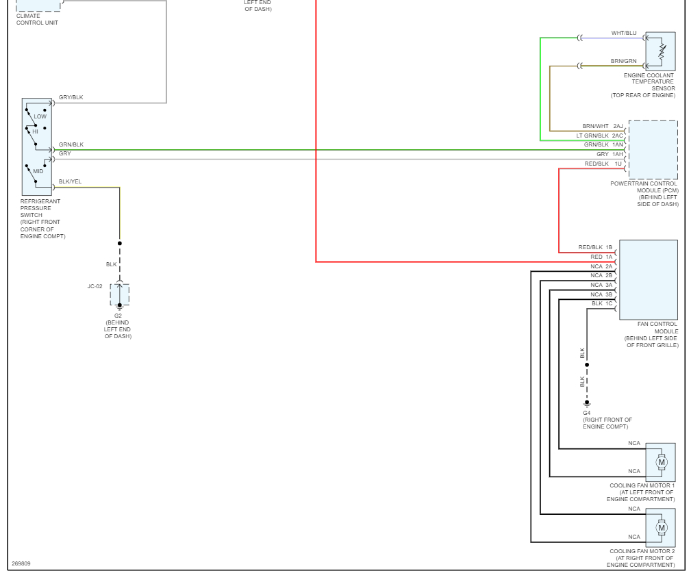Image resolution: width=691 pixels, height=573 pixels.
Task: Click the RED/BLK 1B pin label
Action: pyautogui.click(x=595, y=248)
